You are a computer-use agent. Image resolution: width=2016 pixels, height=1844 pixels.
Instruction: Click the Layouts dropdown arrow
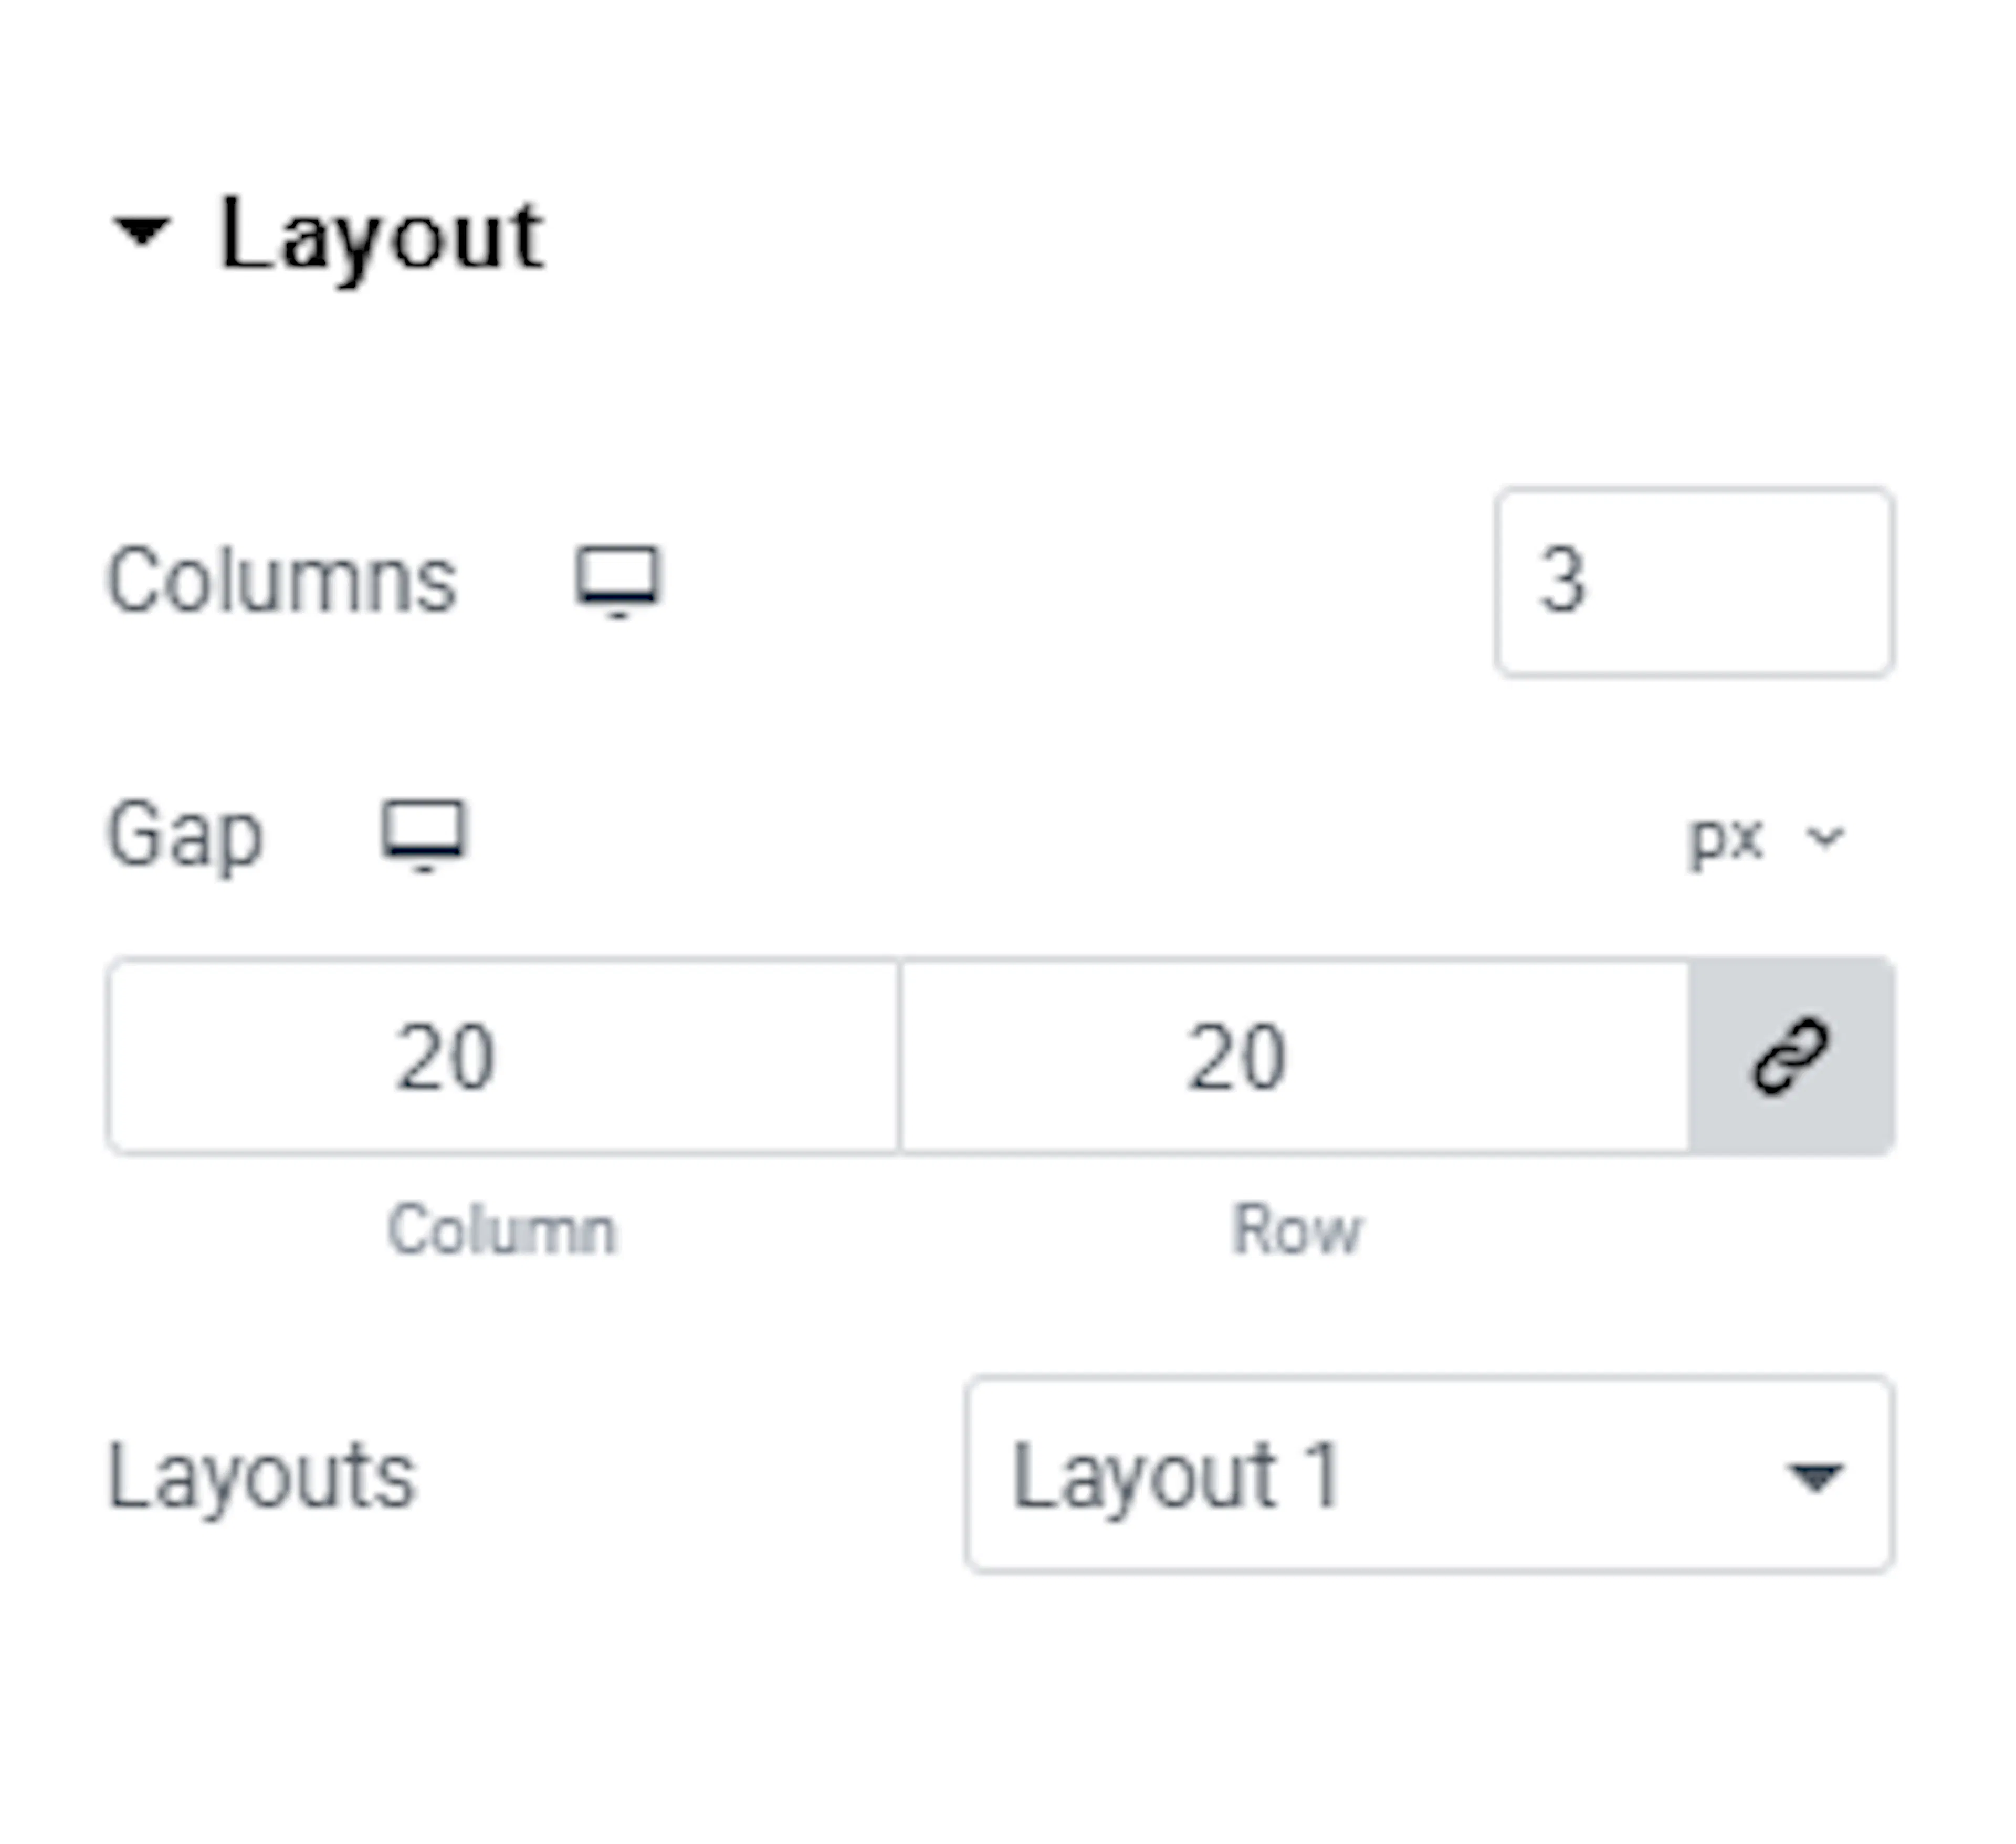pos(1815,1477)
